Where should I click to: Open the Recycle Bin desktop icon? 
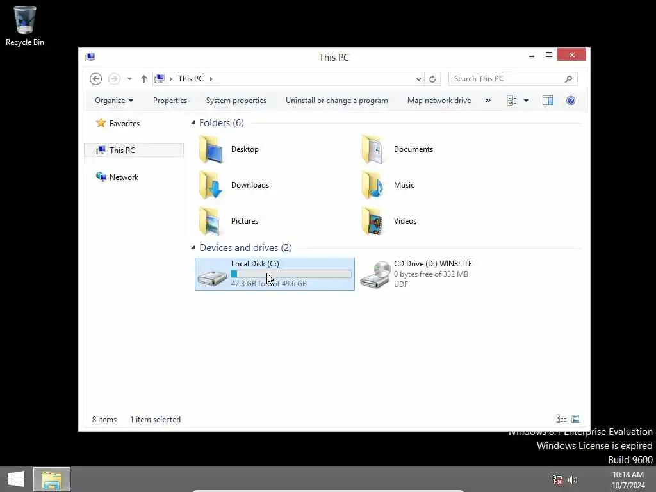[25, 26]
